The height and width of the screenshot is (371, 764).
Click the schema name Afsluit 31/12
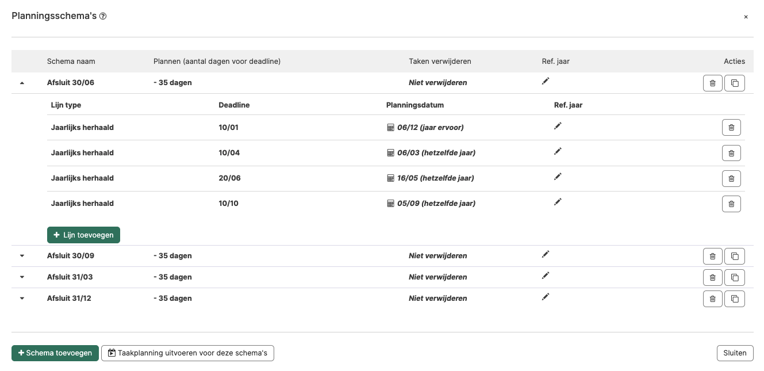click(x=70, y=299)
